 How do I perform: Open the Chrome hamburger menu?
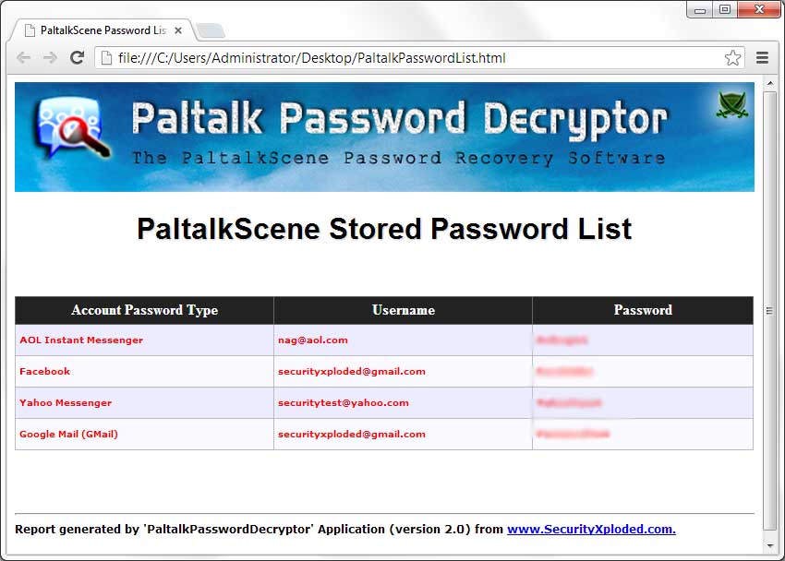point(762,58)
